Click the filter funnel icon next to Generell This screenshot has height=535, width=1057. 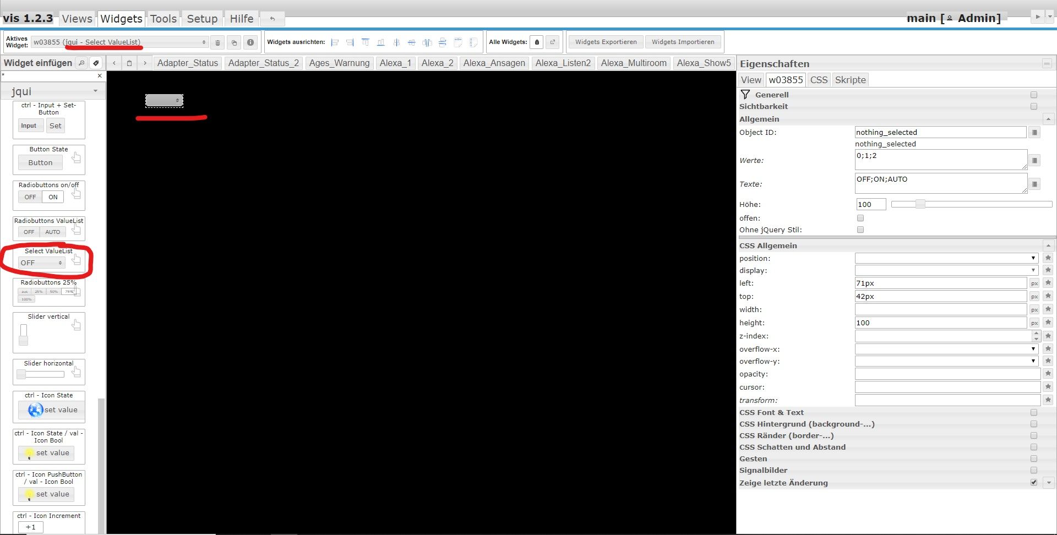745,95
